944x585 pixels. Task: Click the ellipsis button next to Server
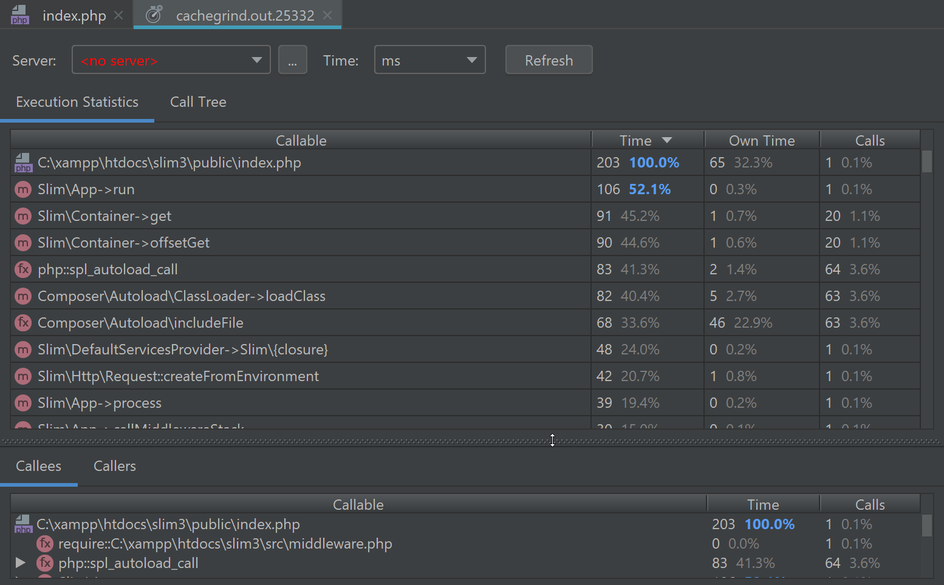click(x=292, y=60)
